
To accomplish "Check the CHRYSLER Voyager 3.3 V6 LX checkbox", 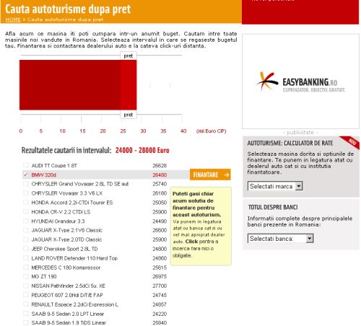I will pyautogui.click(x=25, y=193).
